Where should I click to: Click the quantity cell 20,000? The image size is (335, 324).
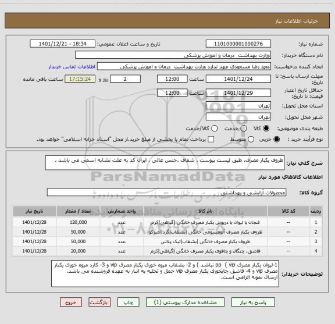[x=78, y=251]
